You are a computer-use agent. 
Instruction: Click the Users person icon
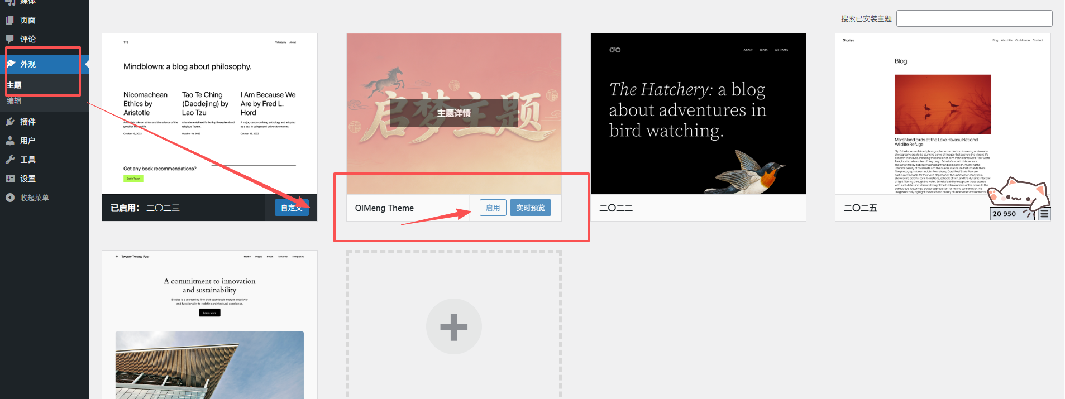(10, 141)
